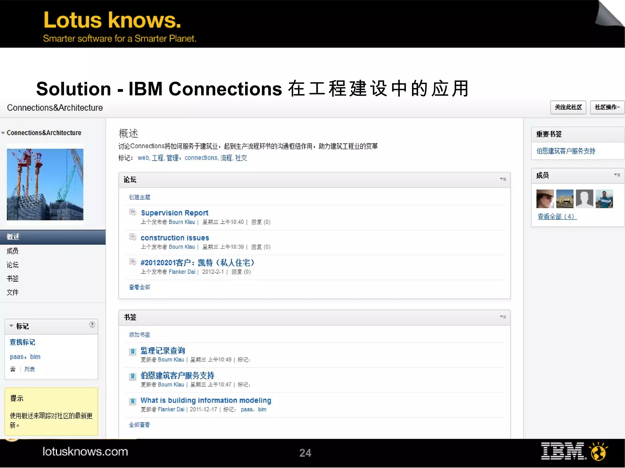Screen dimensions: 625x468
Task: Switch tag view to 列表
Action: [x=30, y=369]
